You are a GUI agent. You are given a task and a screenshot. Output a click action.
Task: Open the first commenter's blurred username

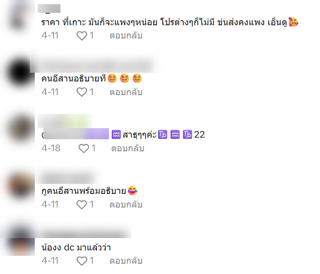click(x=49, y=9)
